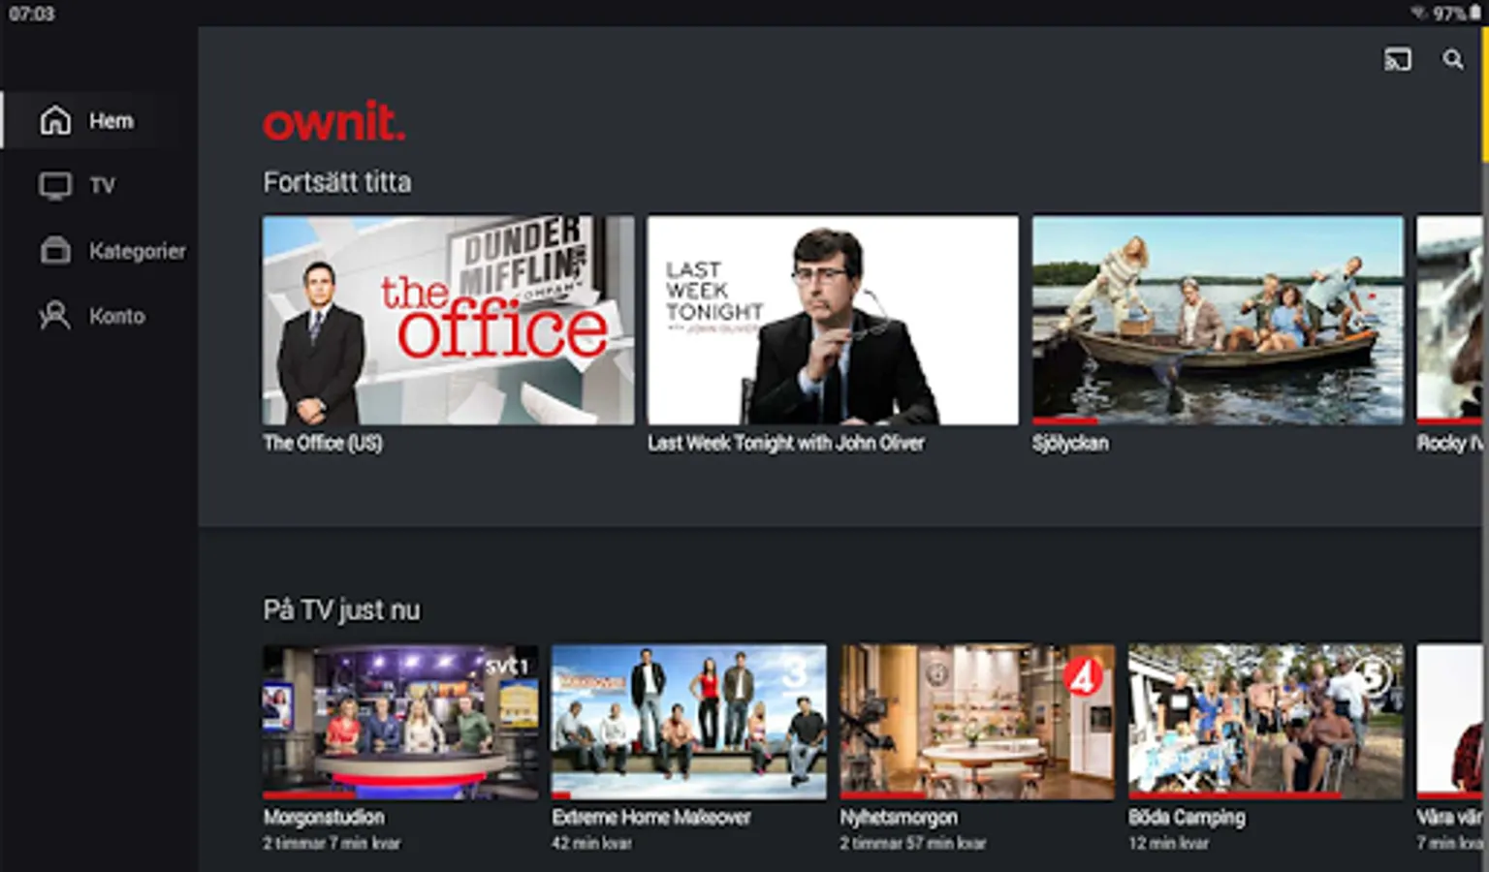Click the ownit logo

[333, 121]
